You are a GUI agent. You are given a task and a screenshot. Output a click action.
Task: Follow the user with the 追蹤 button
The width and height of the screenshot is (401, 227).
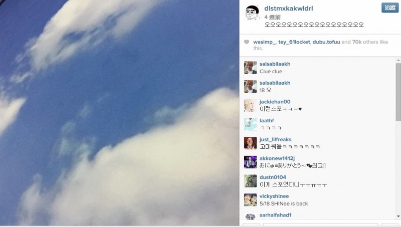[390, 8]
